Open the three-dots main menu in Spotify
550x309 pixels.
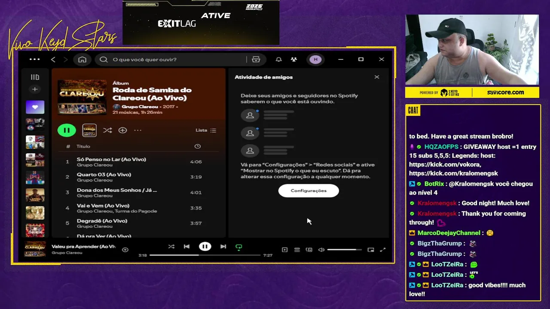tap(34, 59)
